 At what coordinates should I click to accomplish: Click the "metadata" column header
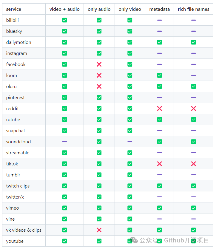[160, 9]
